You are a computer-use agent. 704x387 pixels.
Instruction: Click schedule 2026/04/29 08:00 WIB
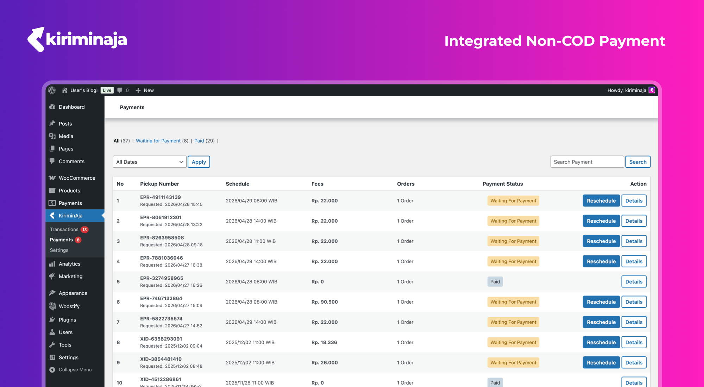(251, 201)
